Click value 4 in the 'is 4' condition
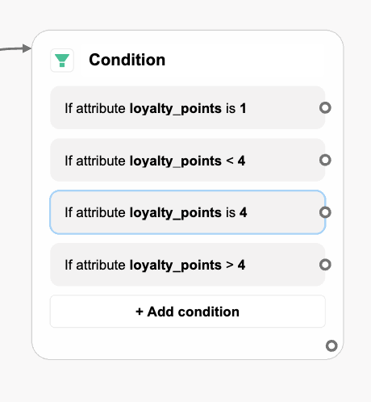 point(244,212)
